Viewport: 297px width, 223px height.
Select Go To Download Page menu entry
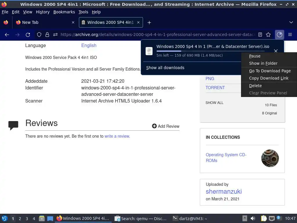coord(269,71)
